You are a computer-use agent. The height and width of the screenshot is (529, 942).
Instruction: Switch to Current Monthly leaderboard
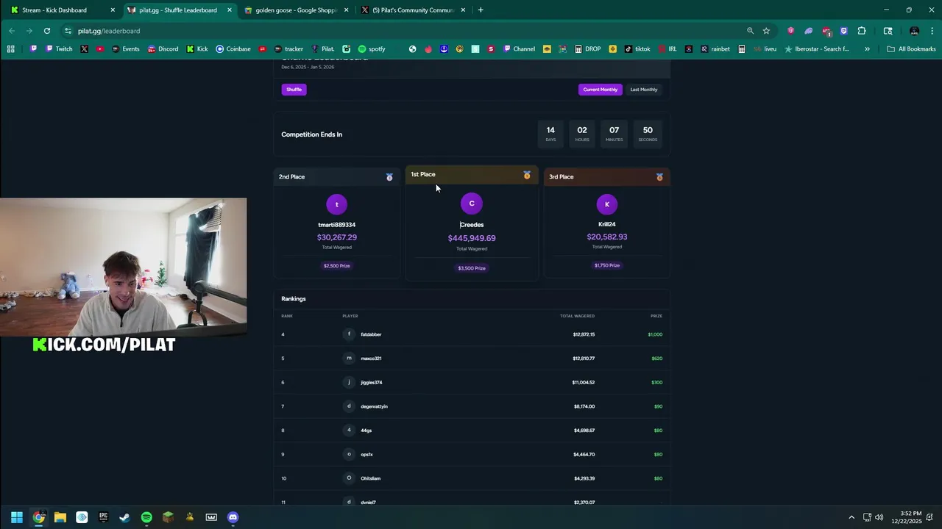tap(601, 90)
